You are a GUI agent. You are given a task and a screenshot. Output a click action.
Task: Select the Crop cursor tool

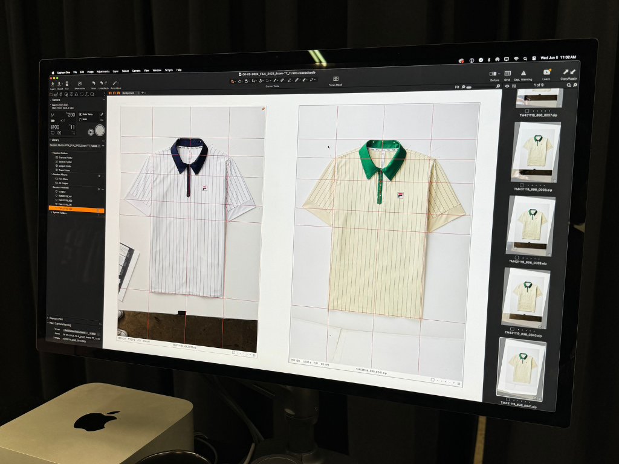(x=253, y=81)
